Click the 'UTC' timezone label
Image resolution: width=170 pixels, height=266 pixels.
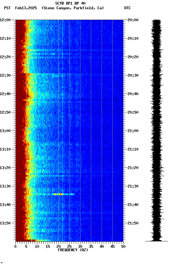(x=127, y=8)
